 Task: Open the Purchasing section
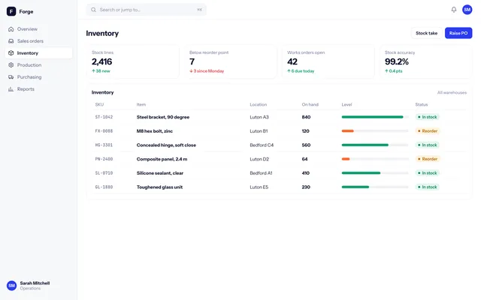(38, 76)
